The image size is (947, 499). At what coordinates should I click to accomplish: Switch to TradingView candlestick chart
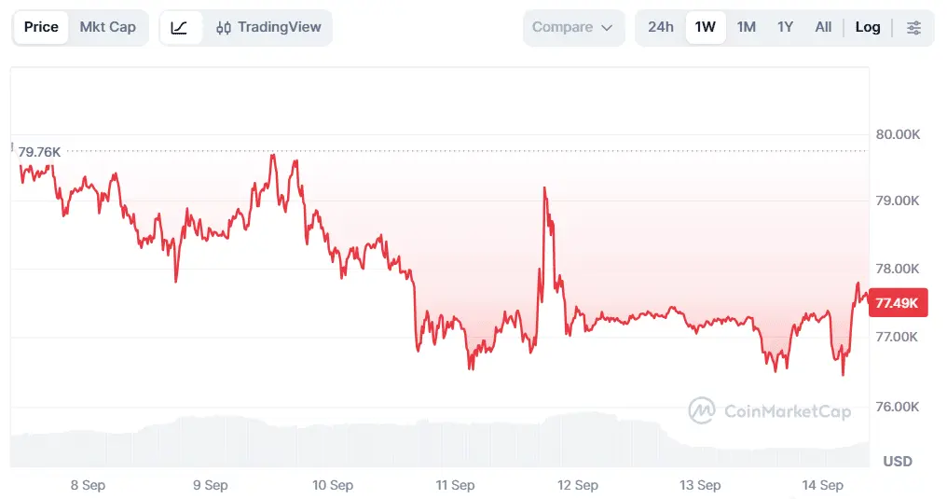pyautogui.click(x=268, y=27)
